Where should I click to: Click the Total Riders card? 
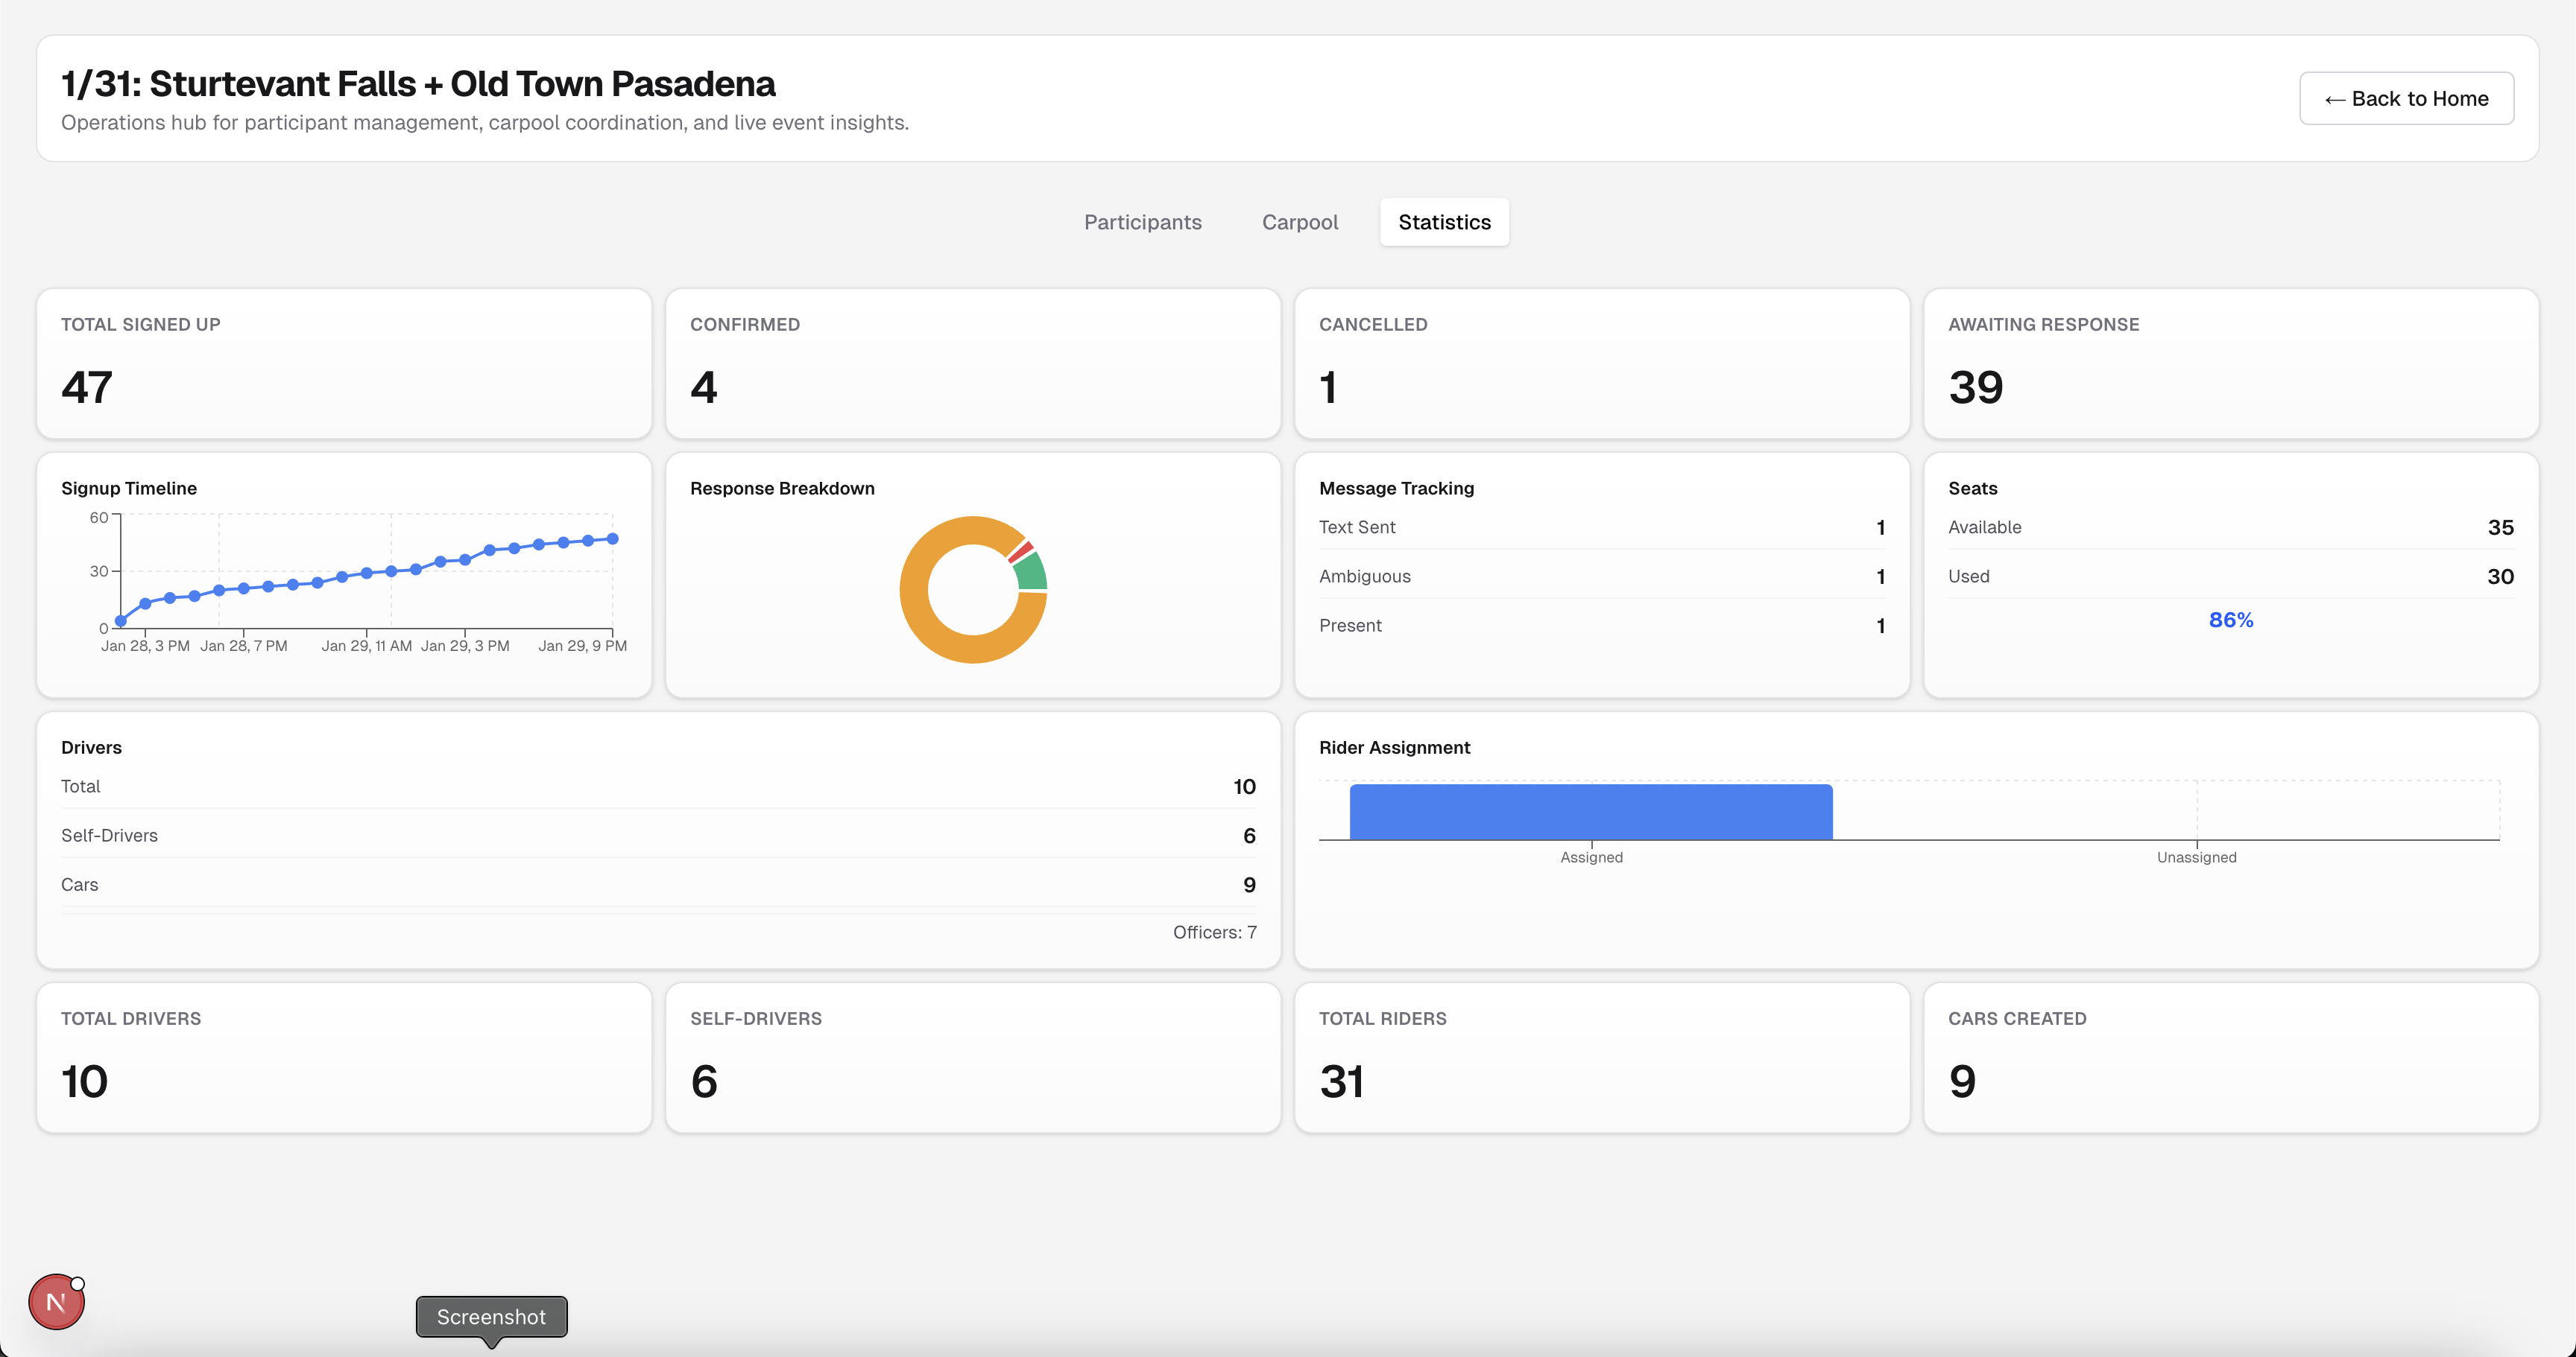pyautogui.click(x=1601, y=1057)
